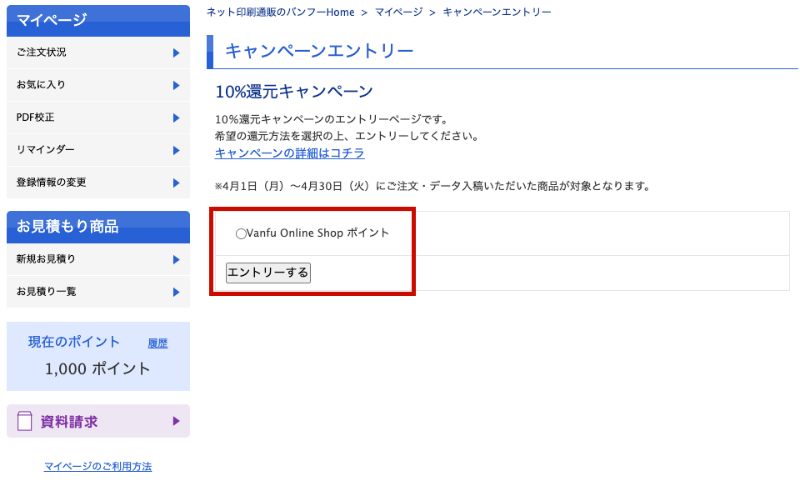Viewport: 800px width, 486px height.
Task: Click the キャンペーンエントリー breadcrumb
Action: (497, 13)
